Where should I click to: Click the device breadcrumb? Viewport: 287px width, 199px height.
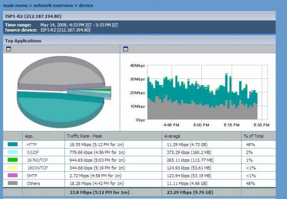[86, 5]
